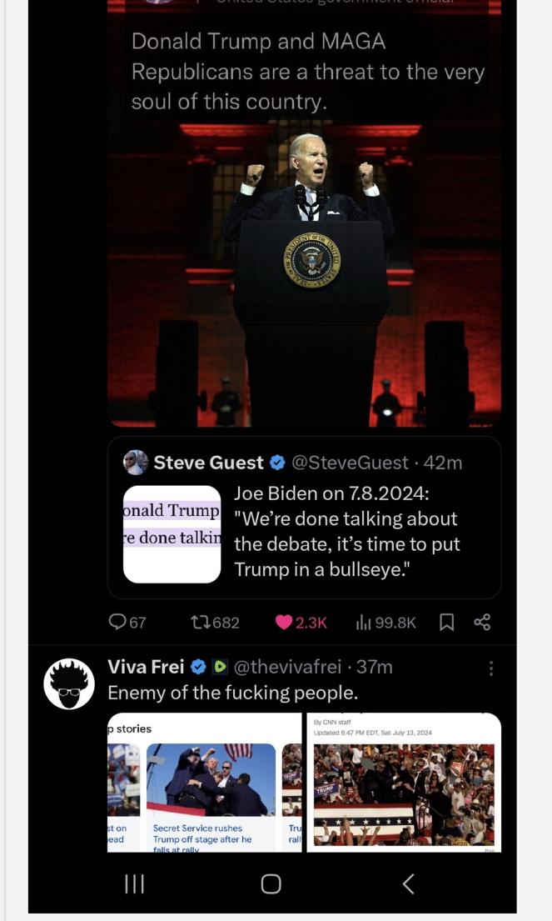Open the Biden podium photo
Image resolution: width=552 pixels, height=921 pixels.
305,250
